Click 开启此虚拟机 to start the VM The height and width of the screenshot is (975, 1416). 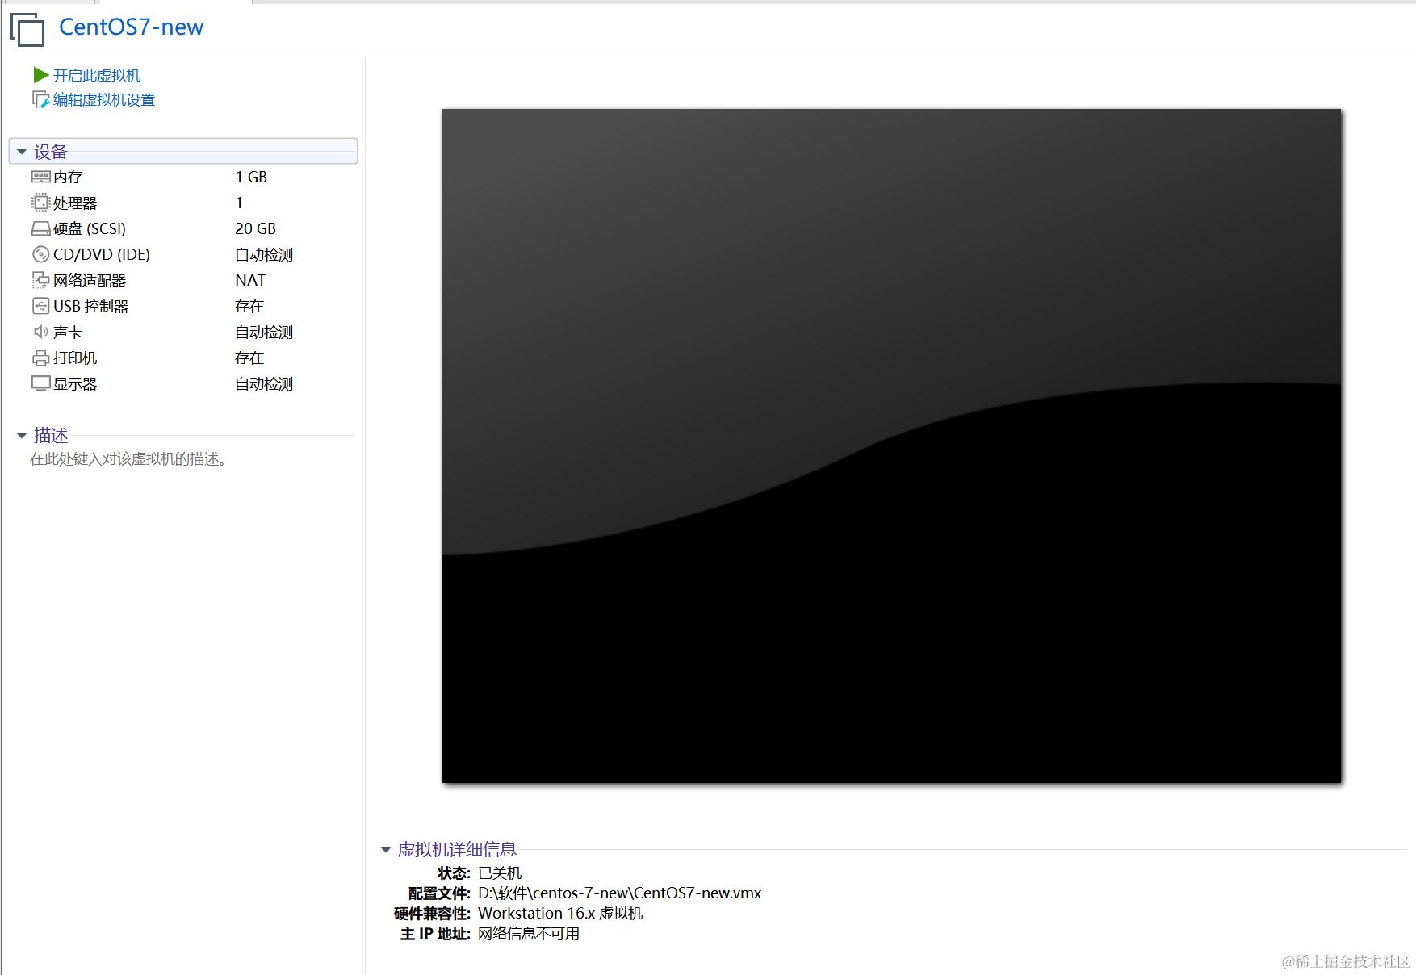tap(96, 75)
